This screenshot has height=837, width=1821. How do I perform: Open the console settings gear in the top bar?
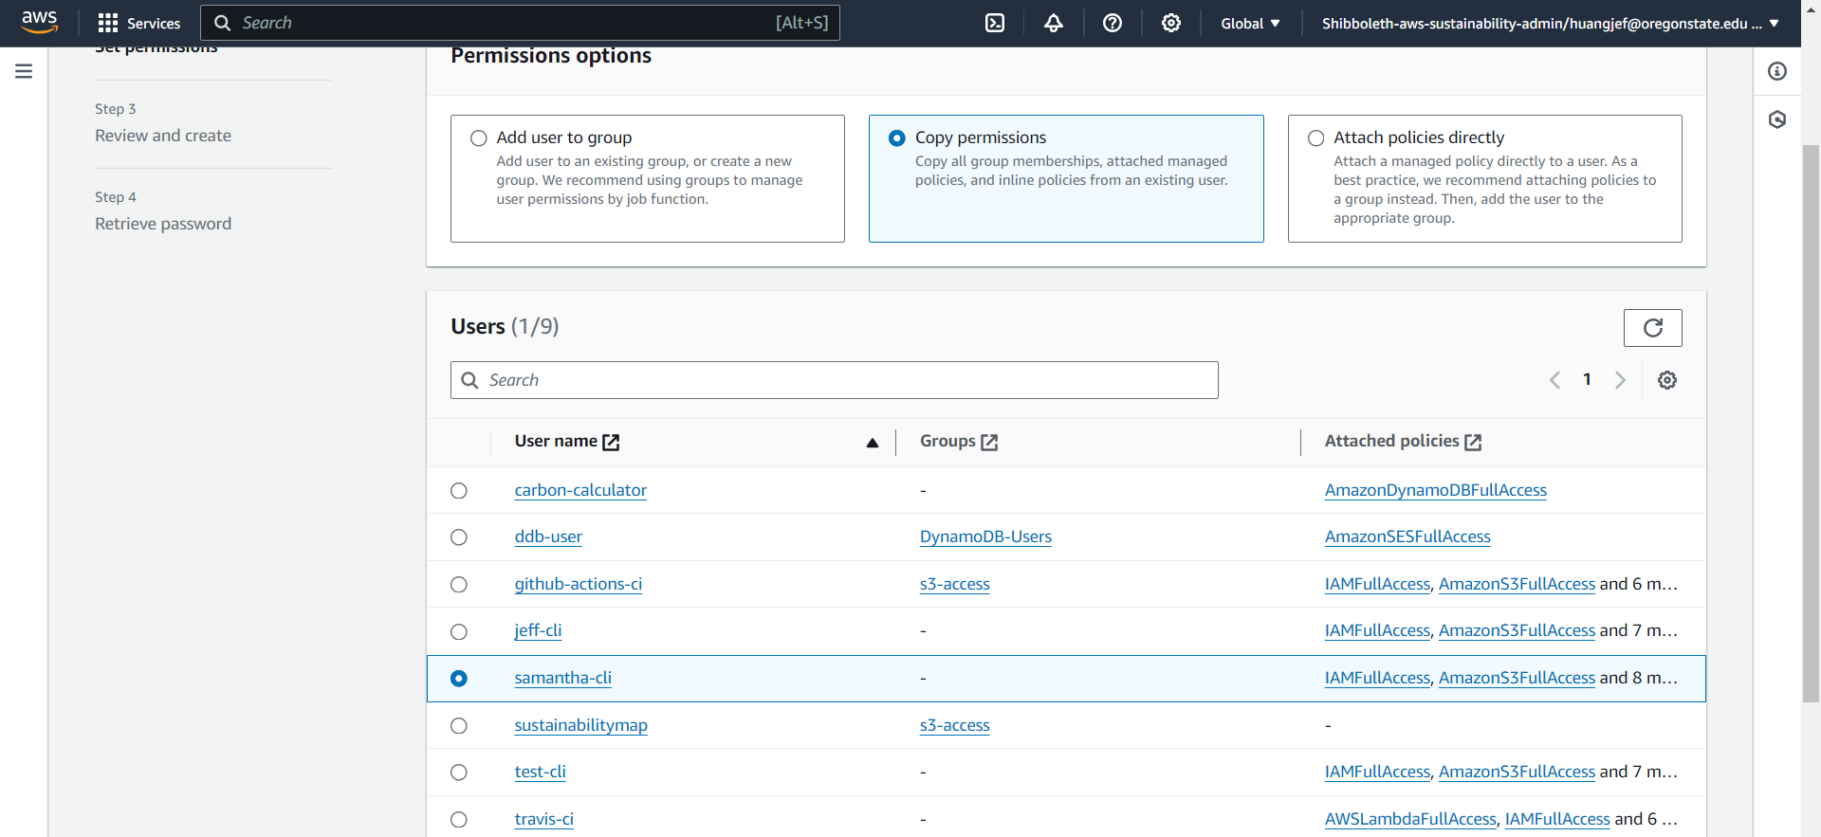1171,23
